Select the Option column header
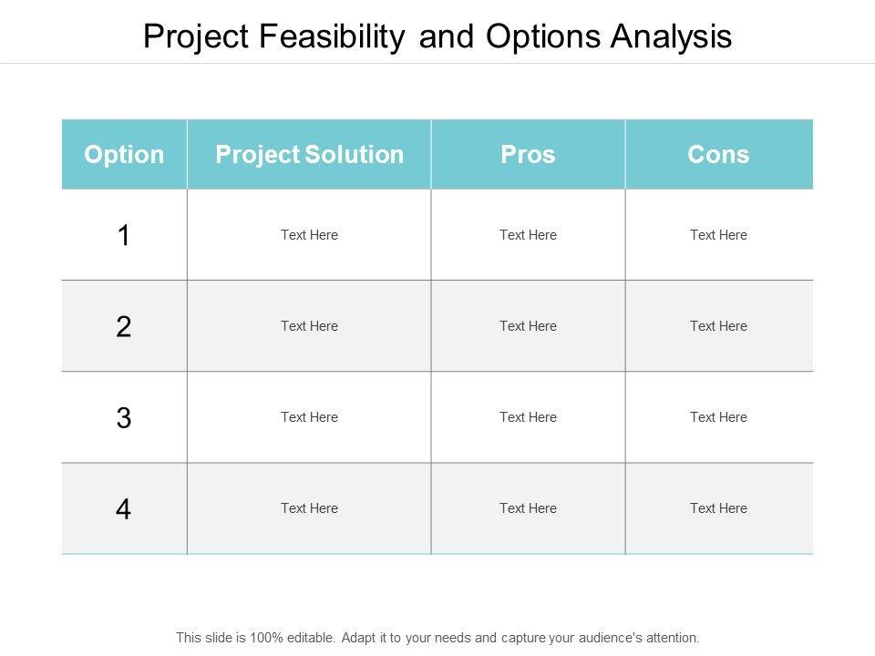The height and width of the screenshot is (656, 875). pos(124,155)
